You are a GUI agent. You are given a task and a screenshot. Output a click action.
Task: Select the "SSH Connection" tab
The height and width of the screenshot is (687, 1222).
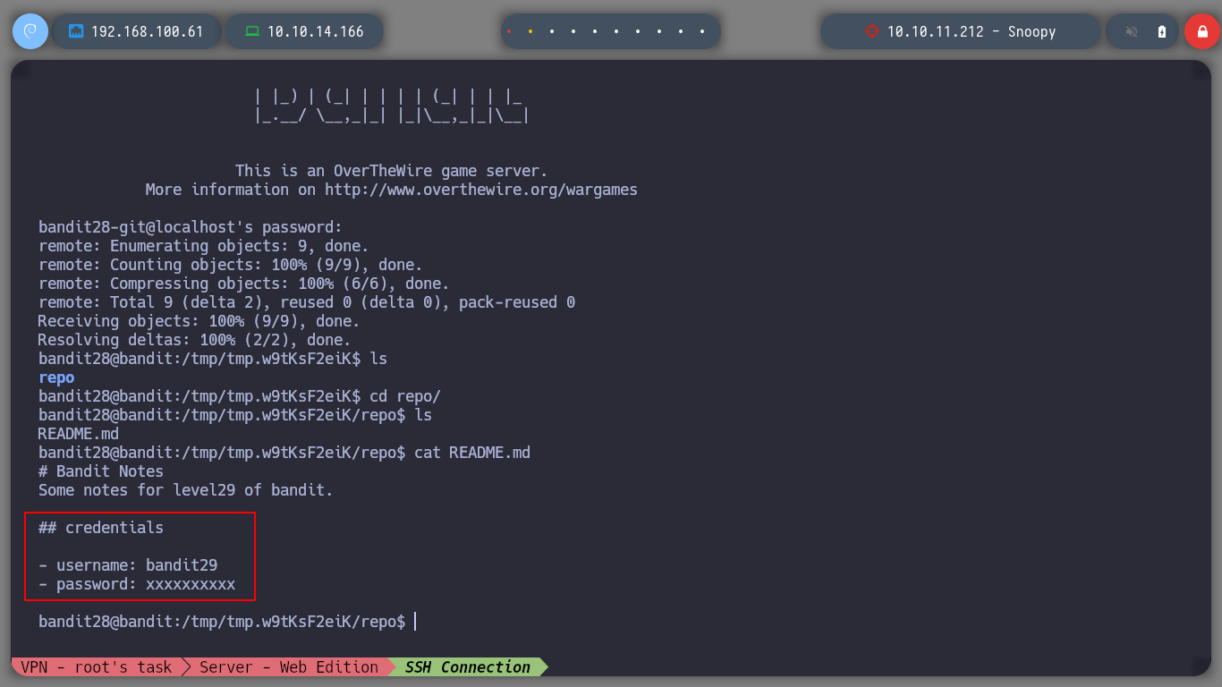467,667
